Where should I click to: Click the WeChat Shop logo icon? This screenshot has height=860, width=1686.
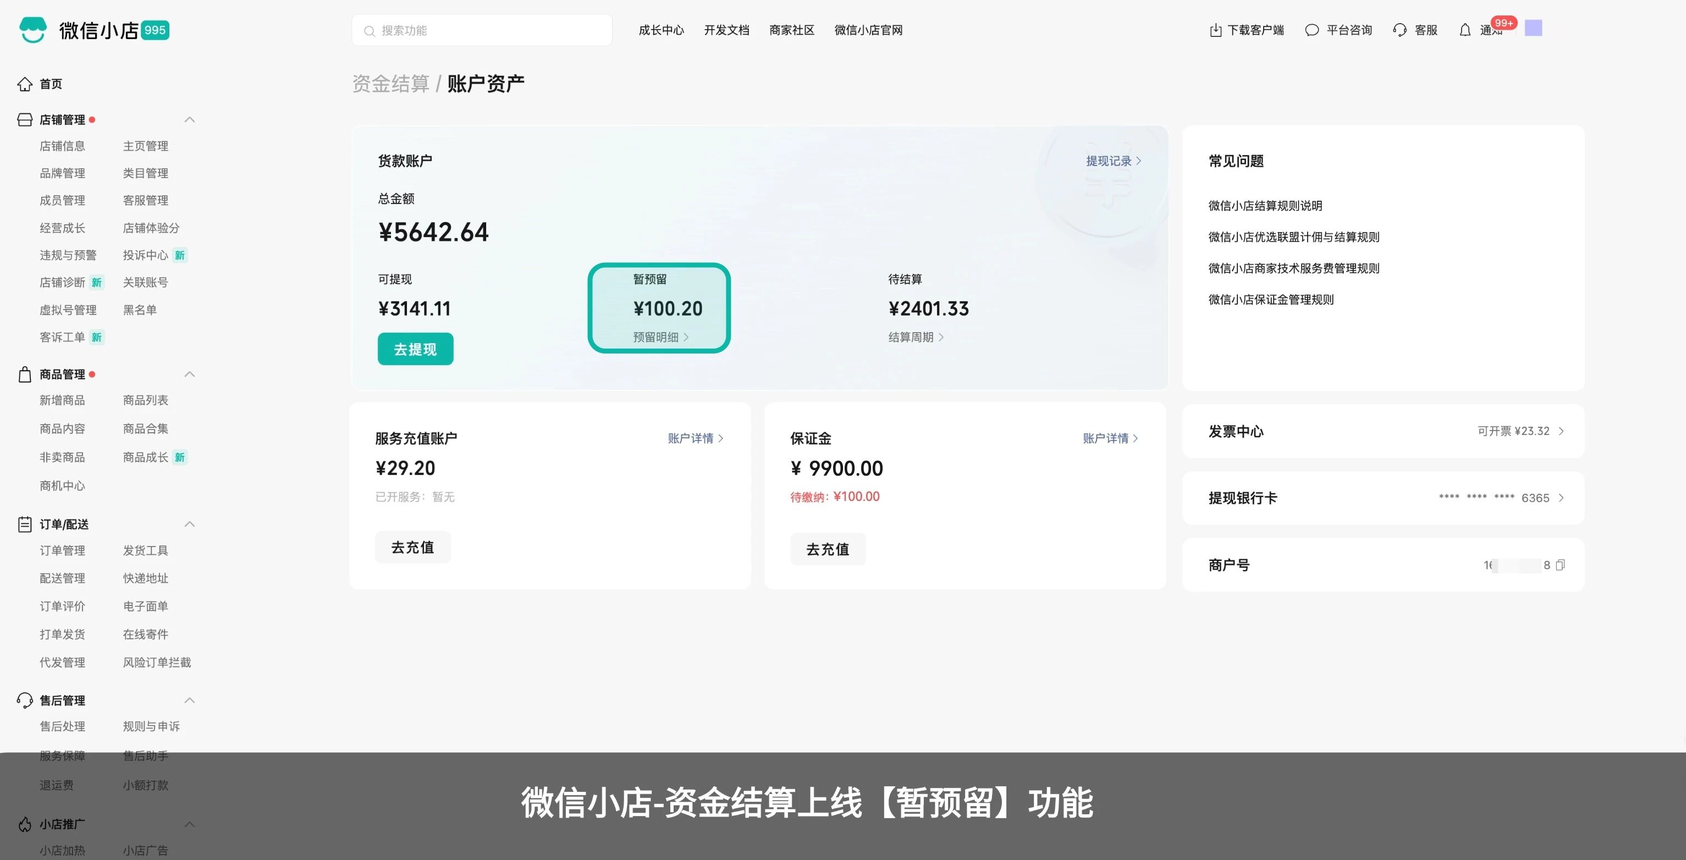coord(33,30)
